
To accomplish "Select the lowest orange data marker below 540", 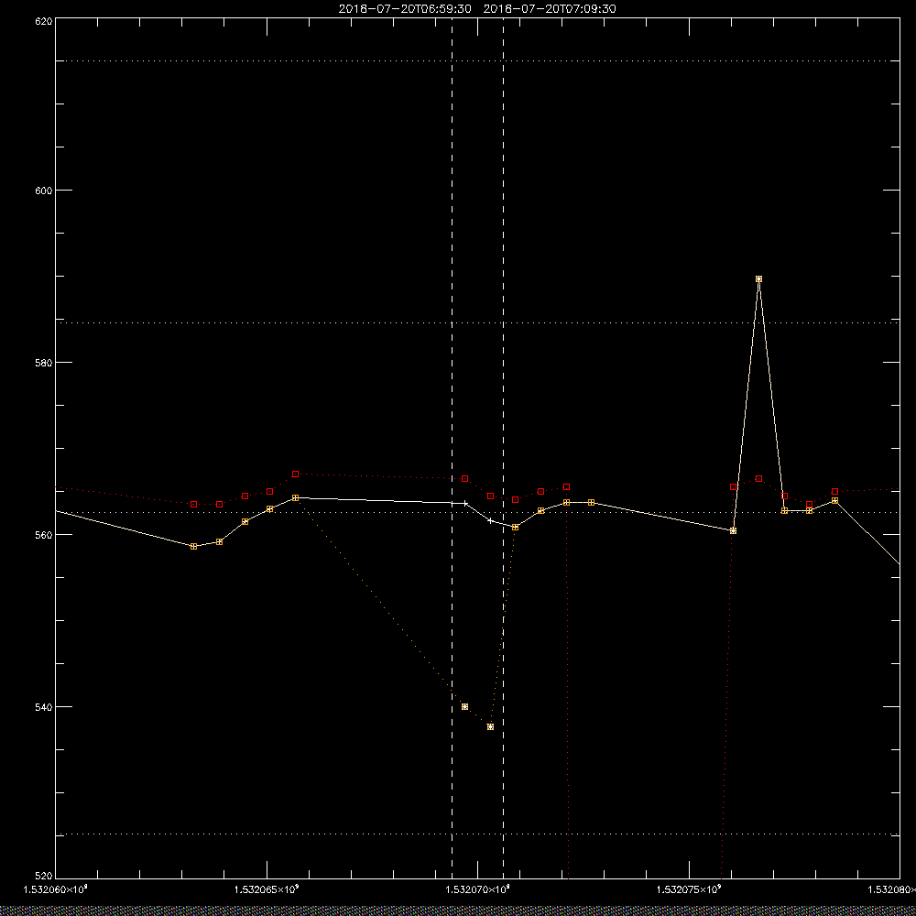I will coord(490,726).
